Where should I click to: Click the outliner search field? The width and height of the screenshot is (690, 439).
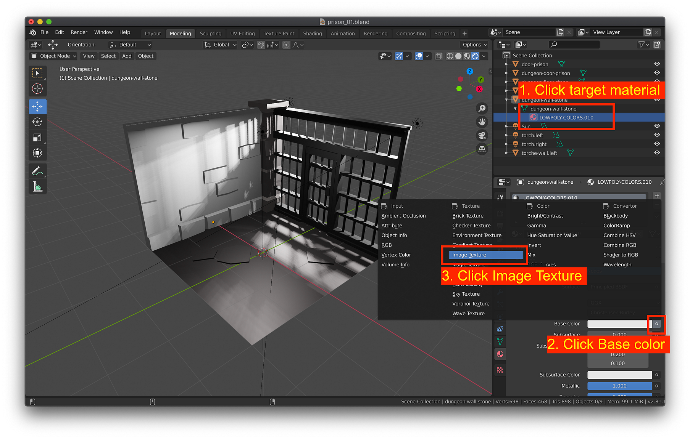point(574,45)
